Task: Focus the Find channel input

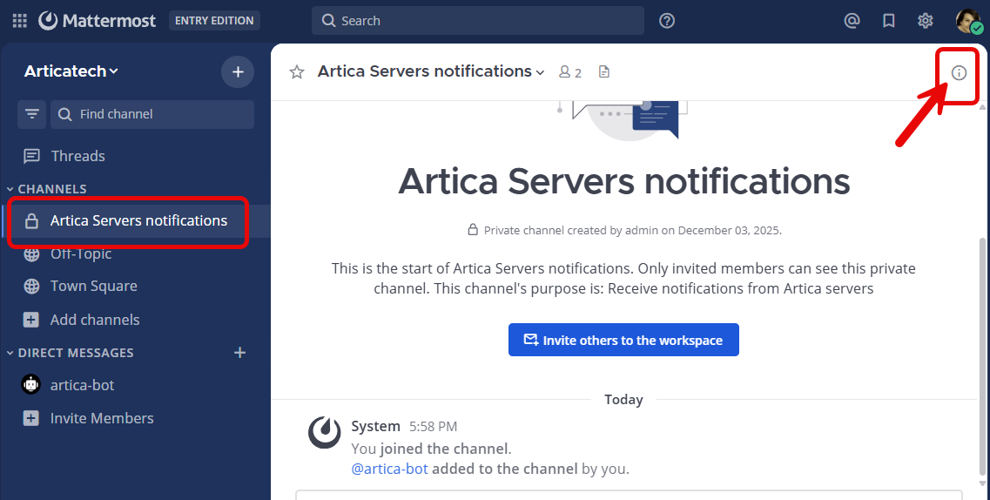Action: point(161,114)
